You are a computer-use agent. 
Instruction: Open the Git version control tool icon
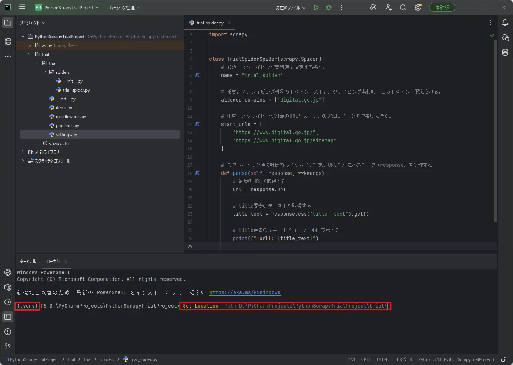point(8,346)
